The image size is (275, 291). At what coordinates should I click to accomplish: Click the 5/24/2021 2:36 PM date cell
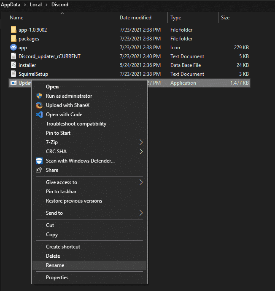click(x=140, y=65)
